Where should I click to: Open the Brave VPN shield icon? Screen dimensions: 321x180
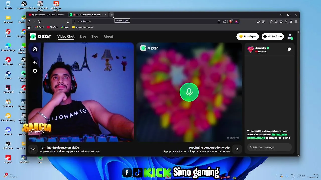point(291,21)
